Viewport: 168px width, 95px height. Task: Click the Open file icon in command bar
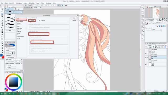[x=31, y=5]
